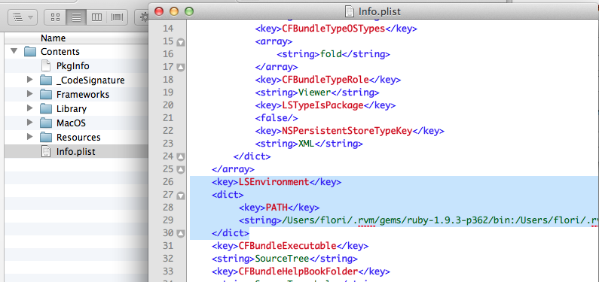Switch Finder to column view
The width and height of the screenshot is (599, 282).
tap(96, 17)
